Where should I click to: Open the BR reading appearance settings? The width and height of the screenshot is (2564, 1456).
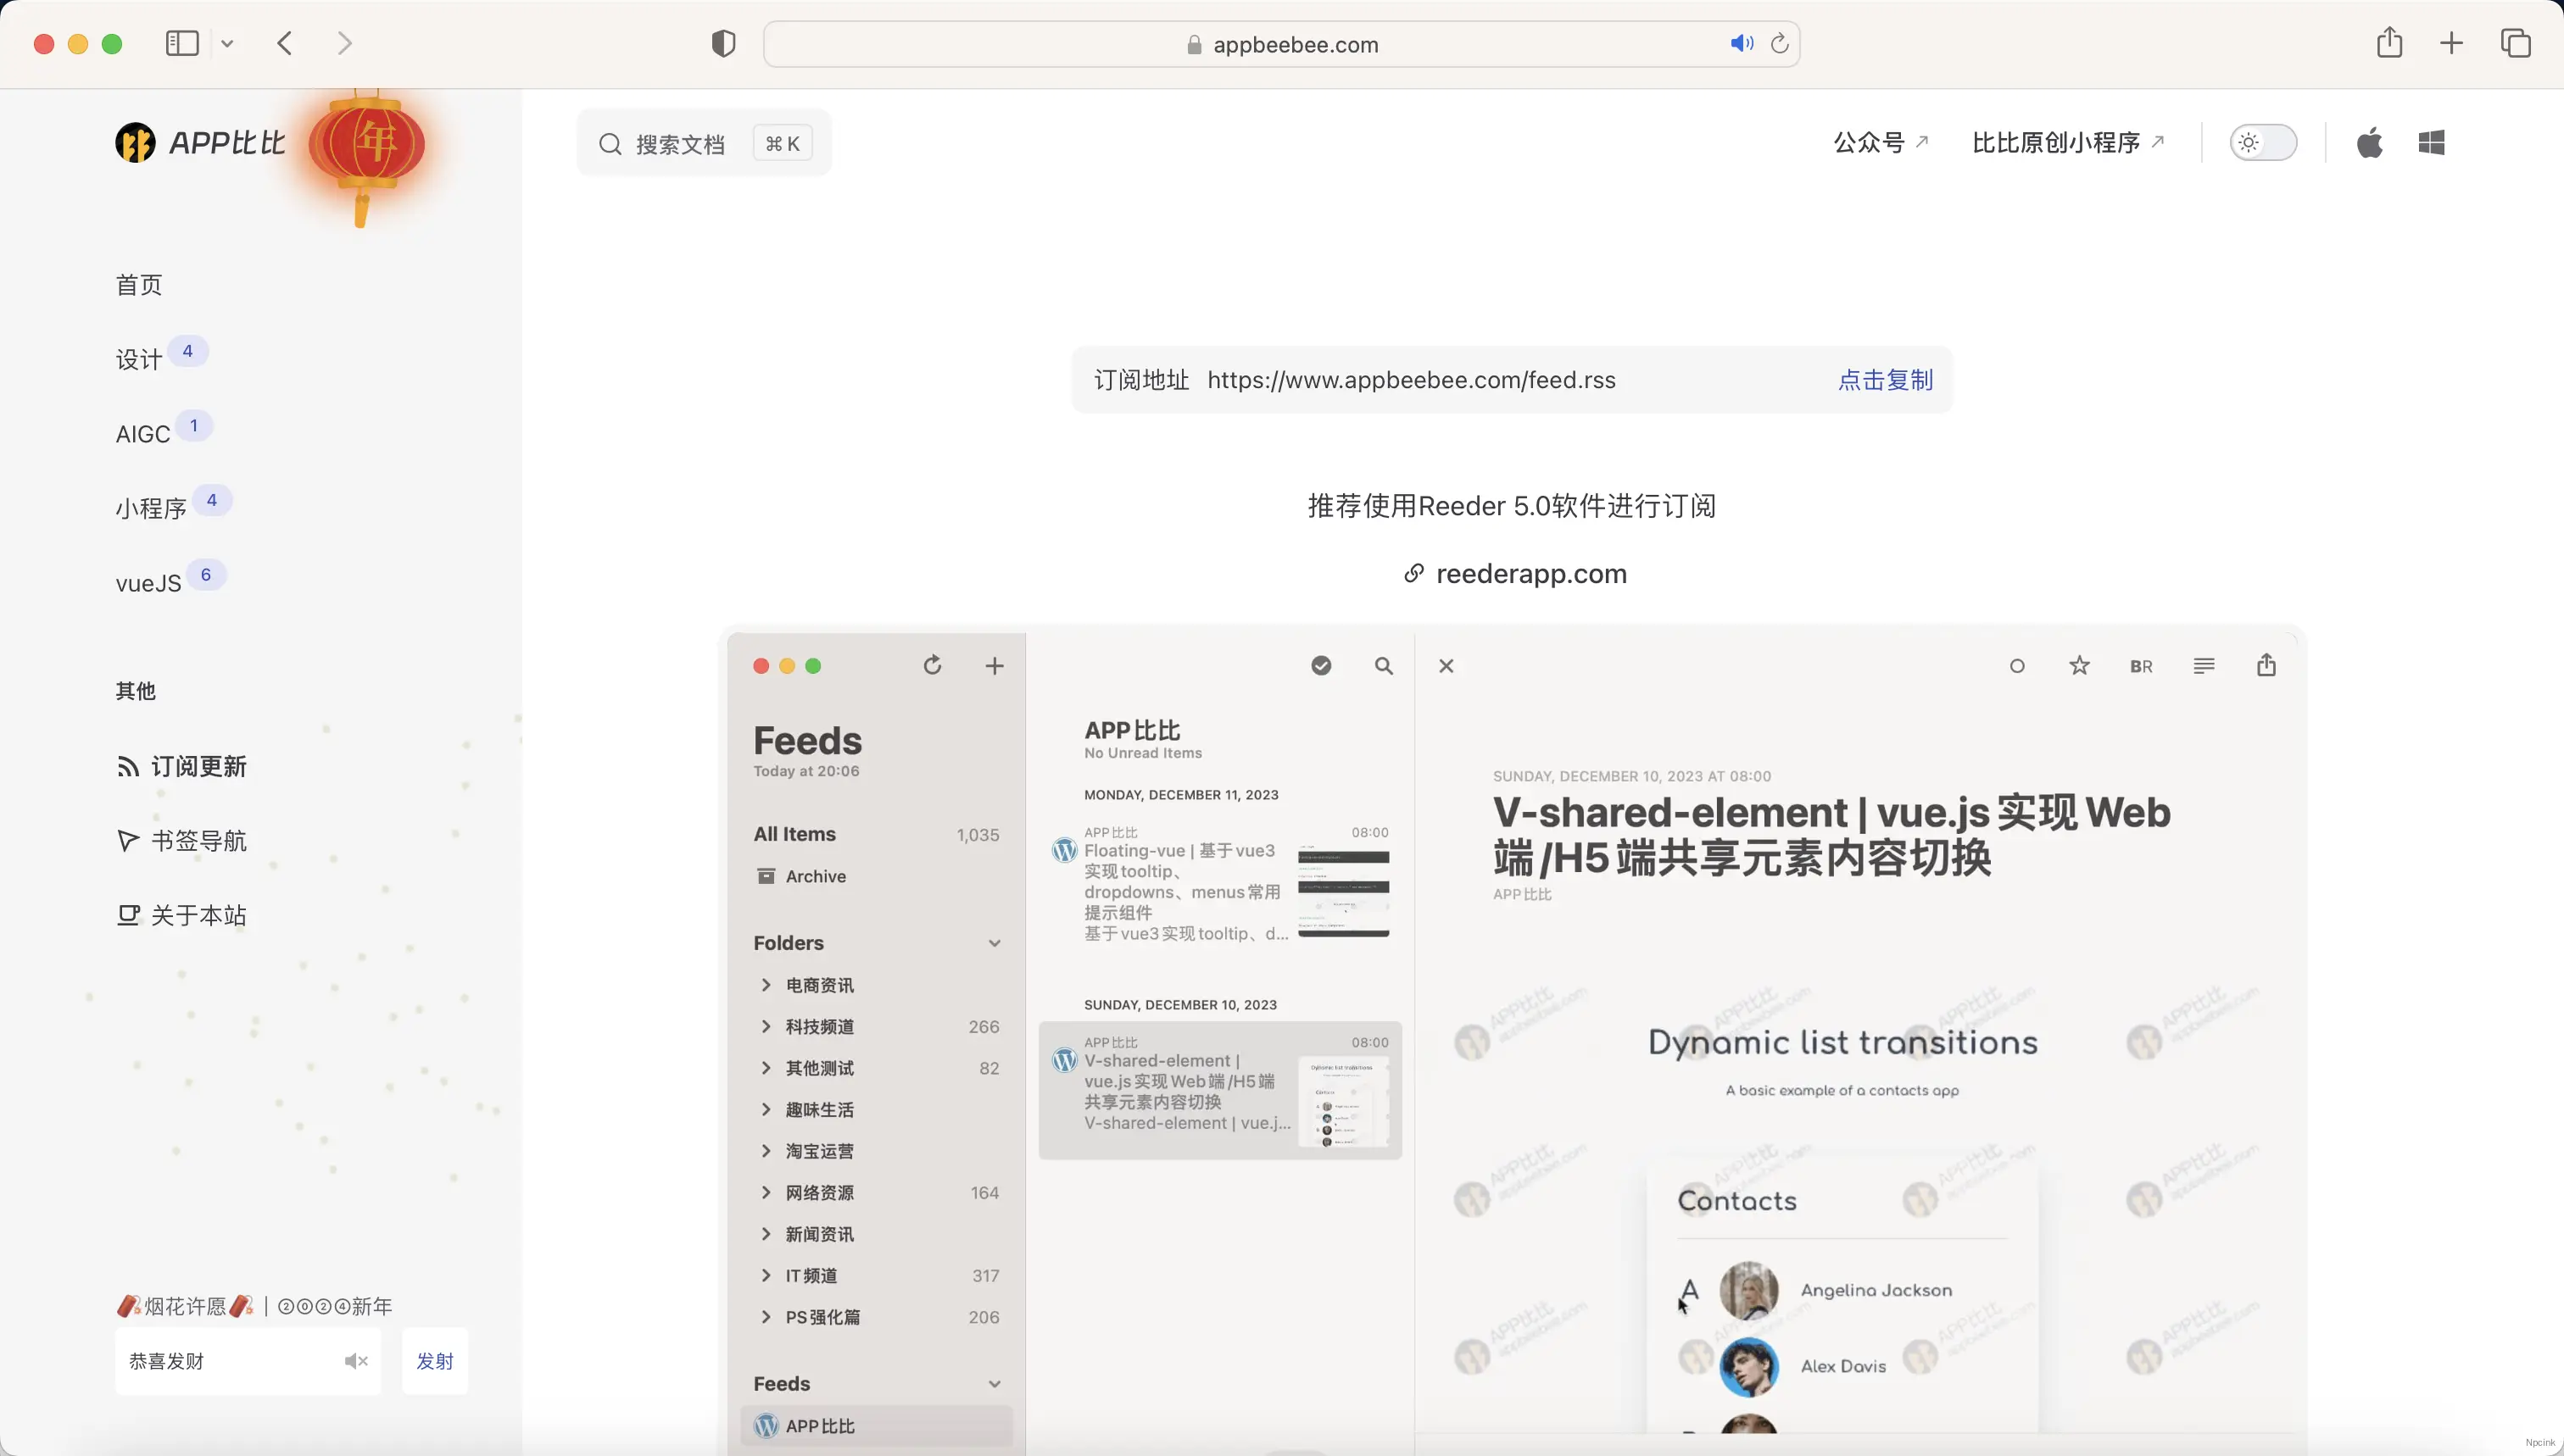2141,665
